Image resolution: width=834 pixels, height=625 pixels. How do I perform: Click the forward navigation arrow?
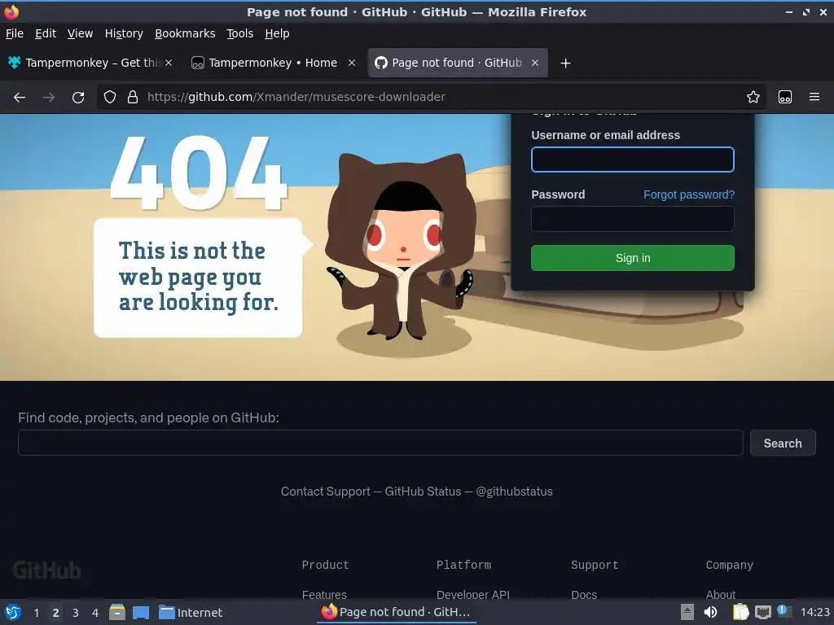(48, 98)
